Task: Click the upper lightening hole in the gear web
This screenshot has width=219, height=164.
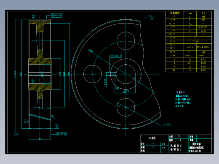Action: click(126, 41)
